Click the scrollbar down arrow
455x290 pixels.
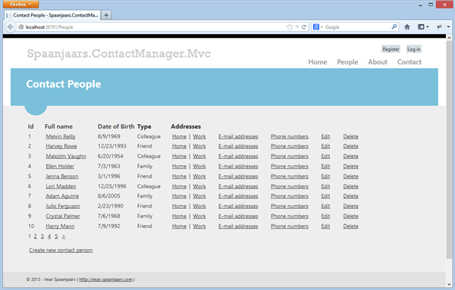tap(449, 284)
